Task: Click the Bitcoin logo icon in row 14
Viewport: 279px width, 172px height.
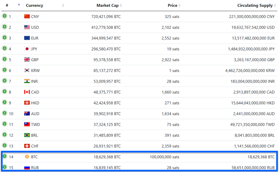Action: coord(27,157)
